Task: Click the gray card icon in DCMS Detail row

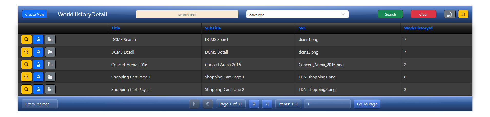Action: click(x=50, y=52)
